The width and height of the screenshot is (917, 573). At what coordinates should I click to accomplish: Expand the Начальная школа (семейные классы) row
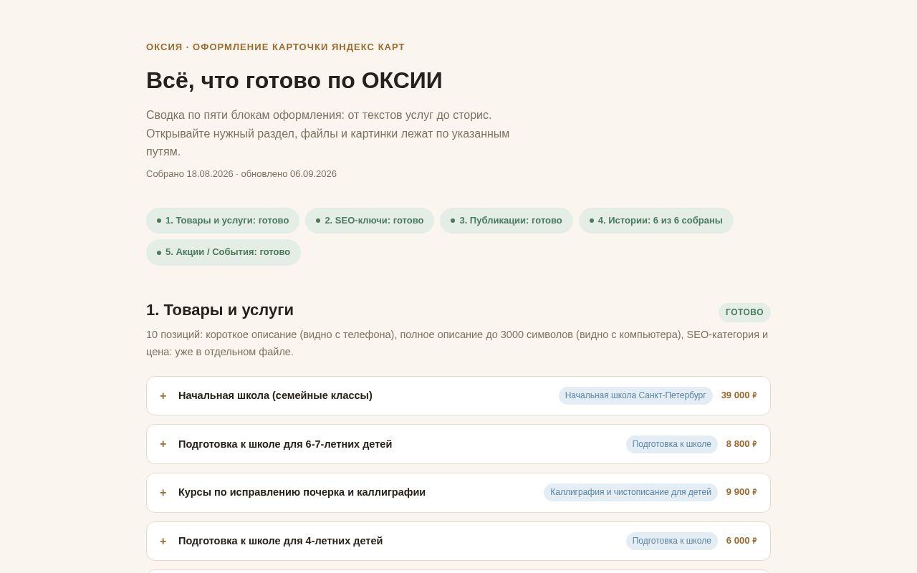pos(458,395)
